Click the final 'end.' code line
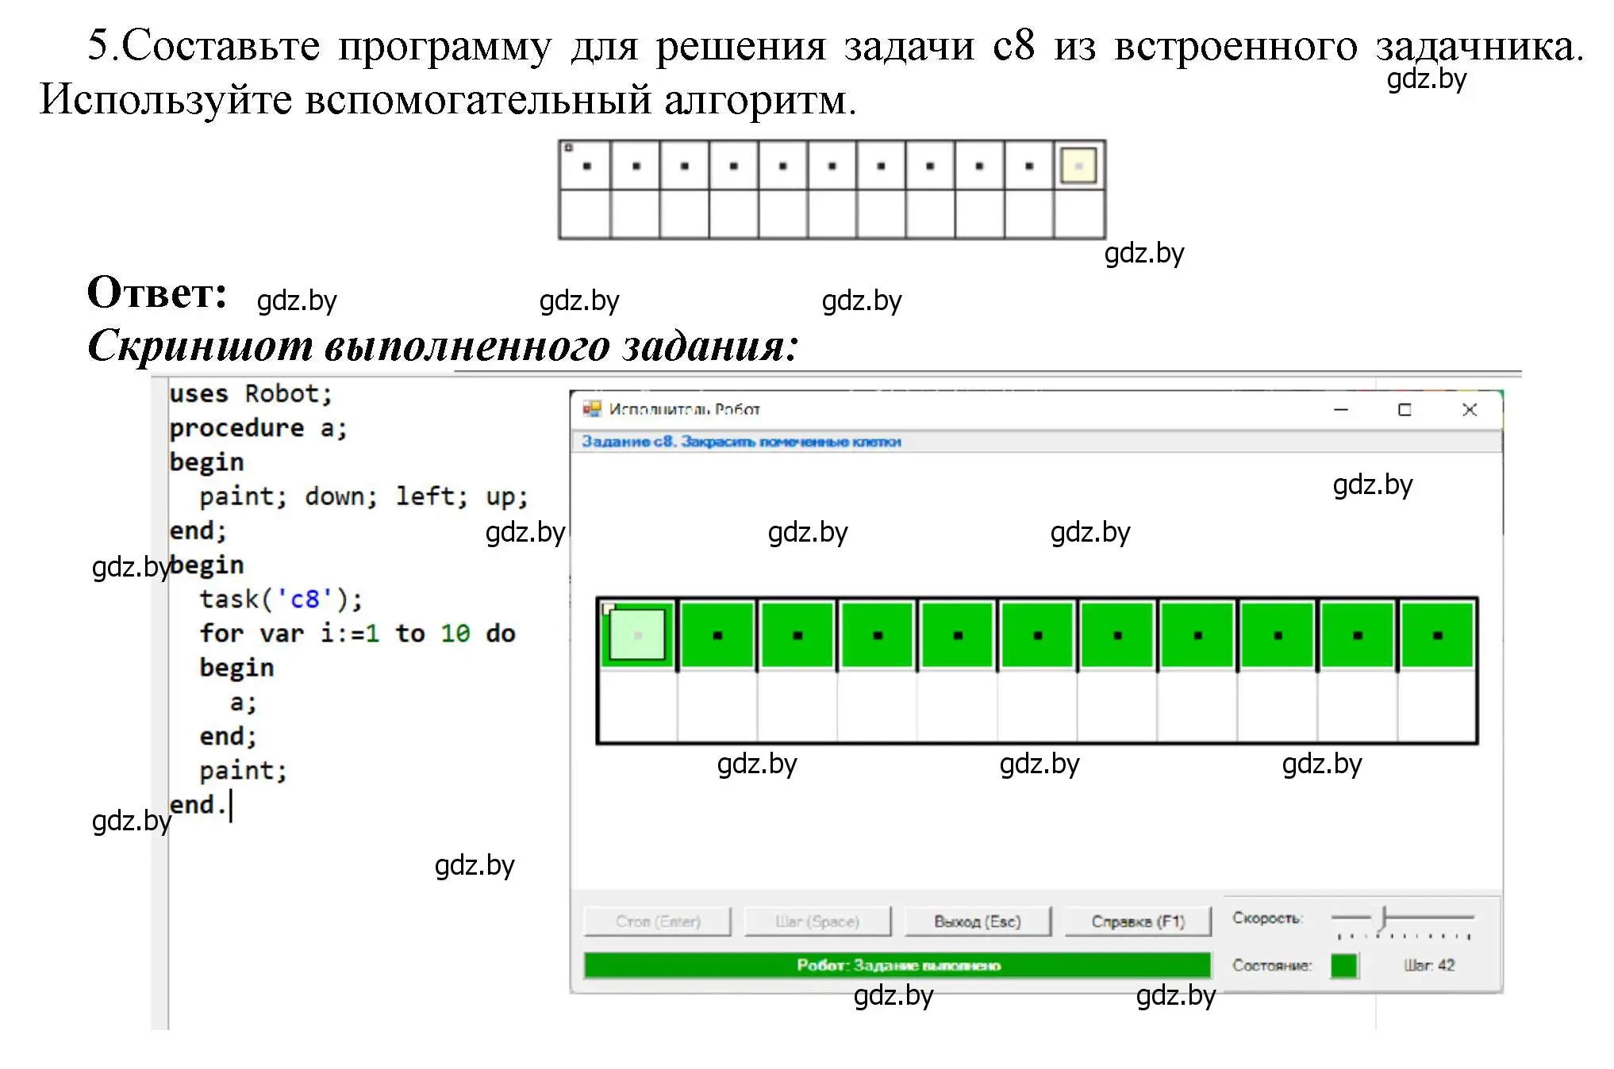 [198, 805]
